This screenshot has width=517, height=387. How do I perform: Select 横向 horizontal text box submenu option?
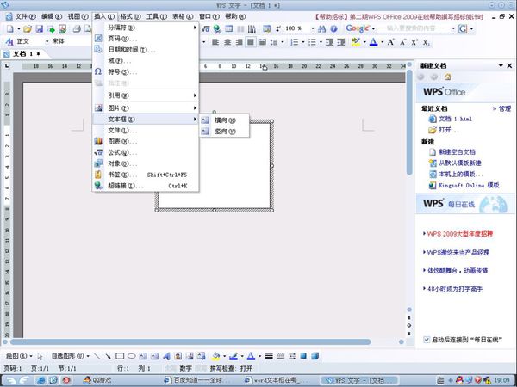click(224, 120)
